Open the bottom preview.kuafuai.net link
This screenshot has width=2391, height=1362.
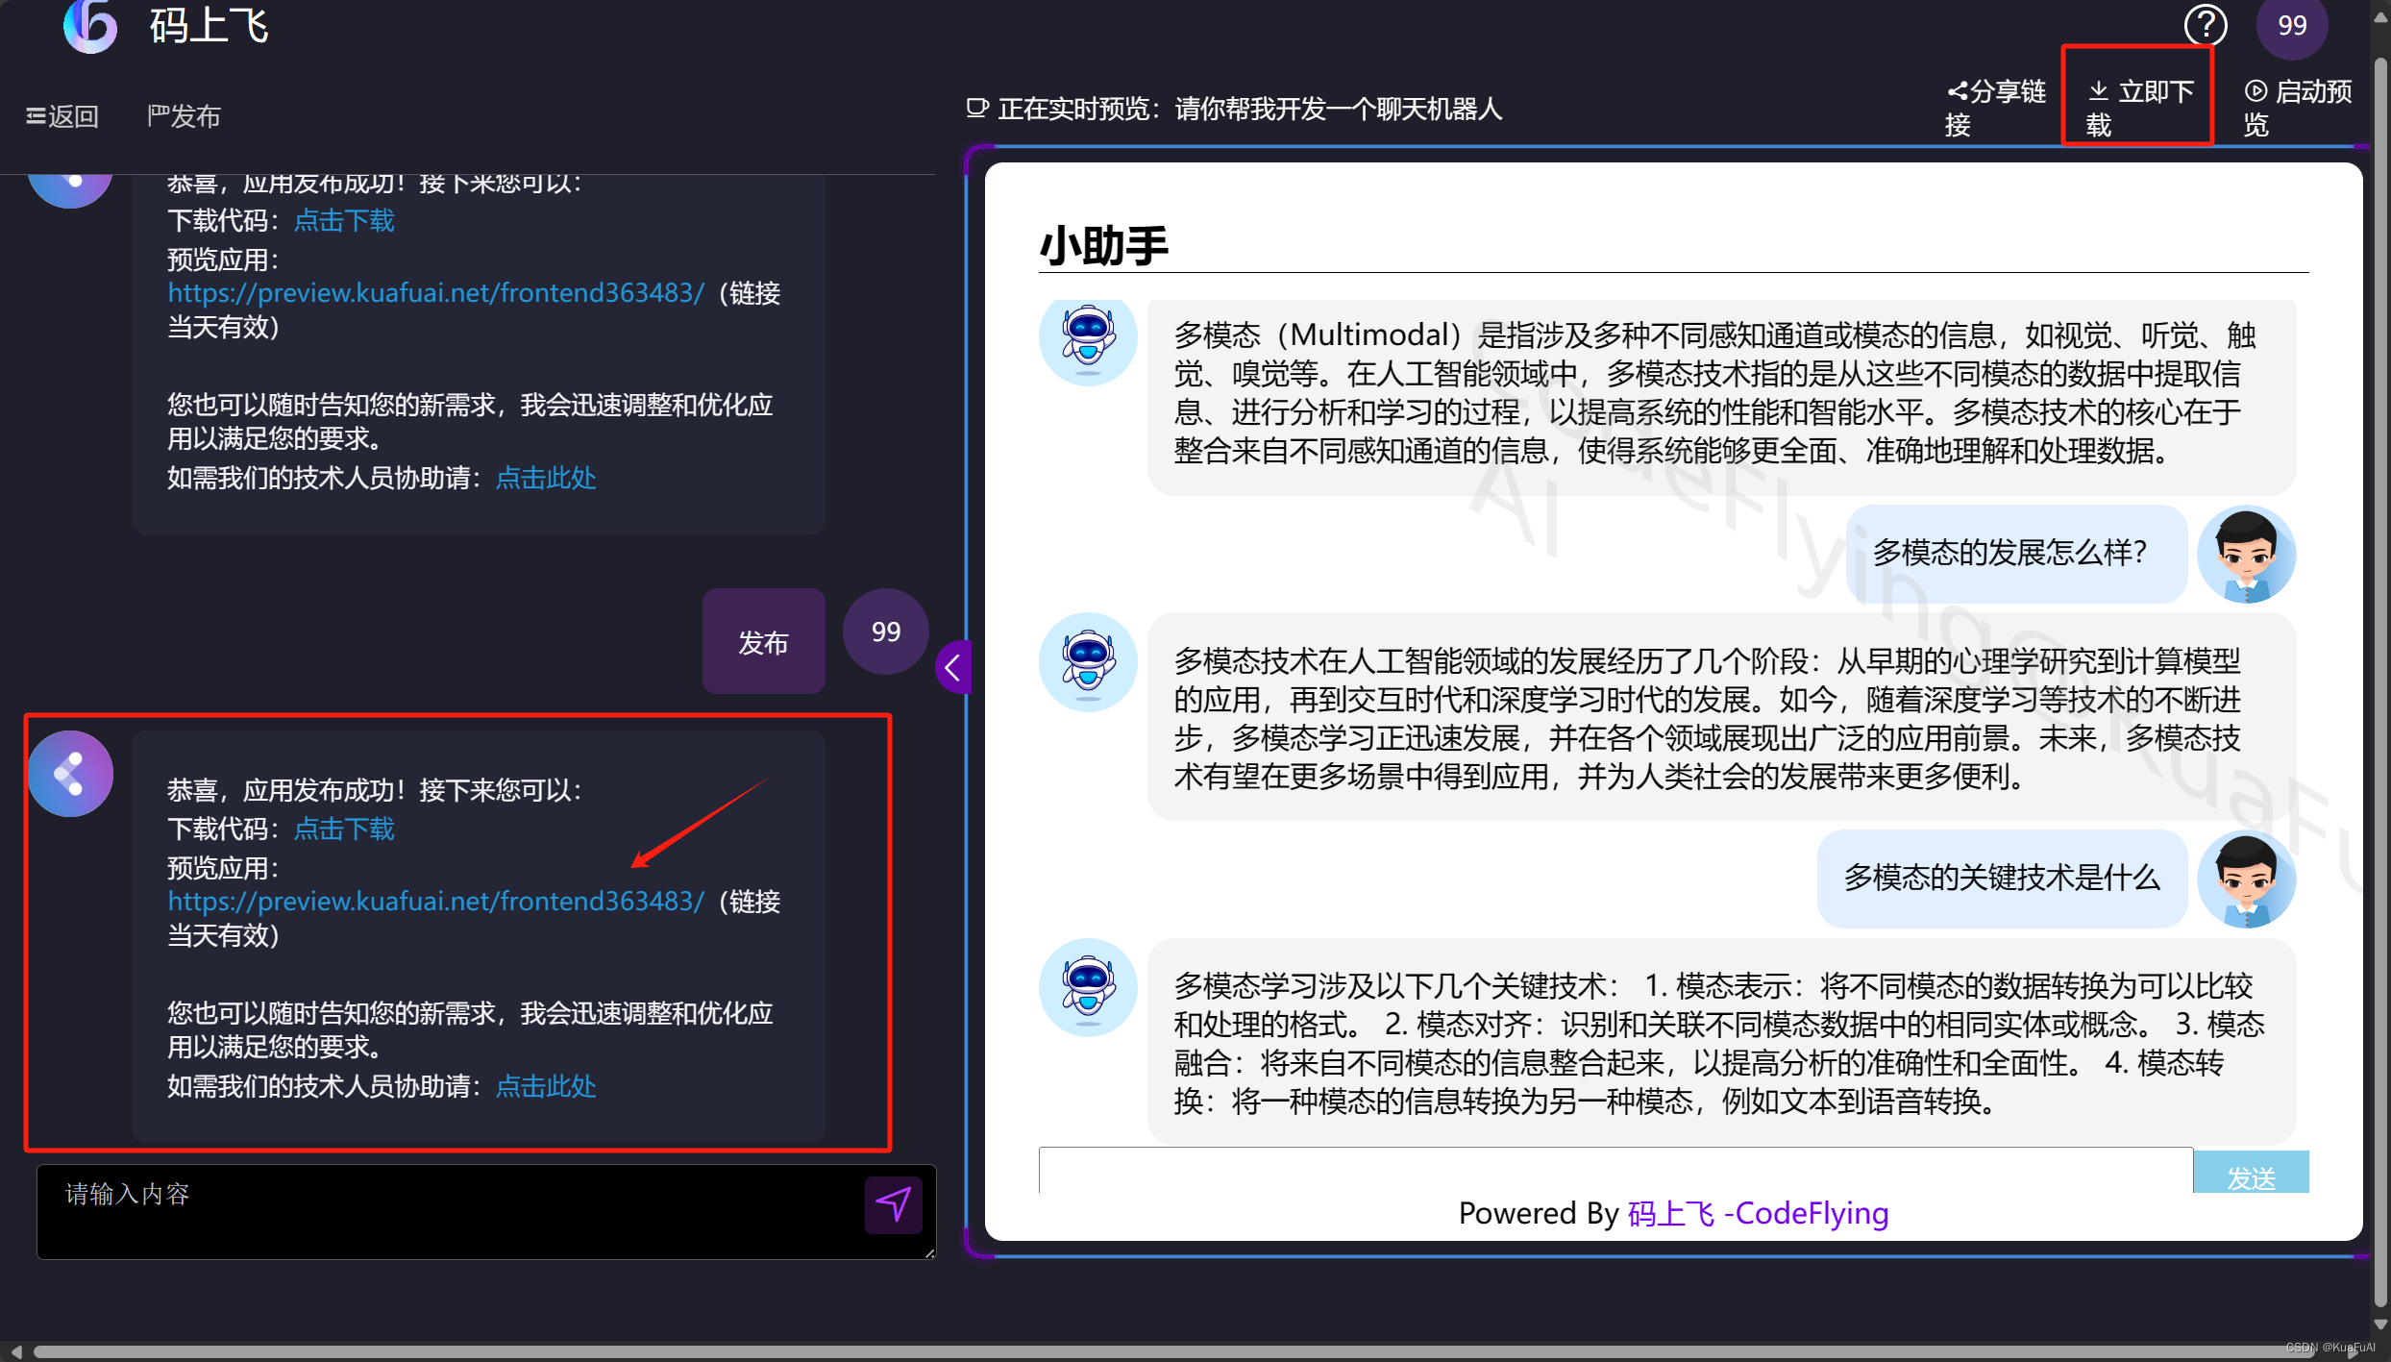436,902
